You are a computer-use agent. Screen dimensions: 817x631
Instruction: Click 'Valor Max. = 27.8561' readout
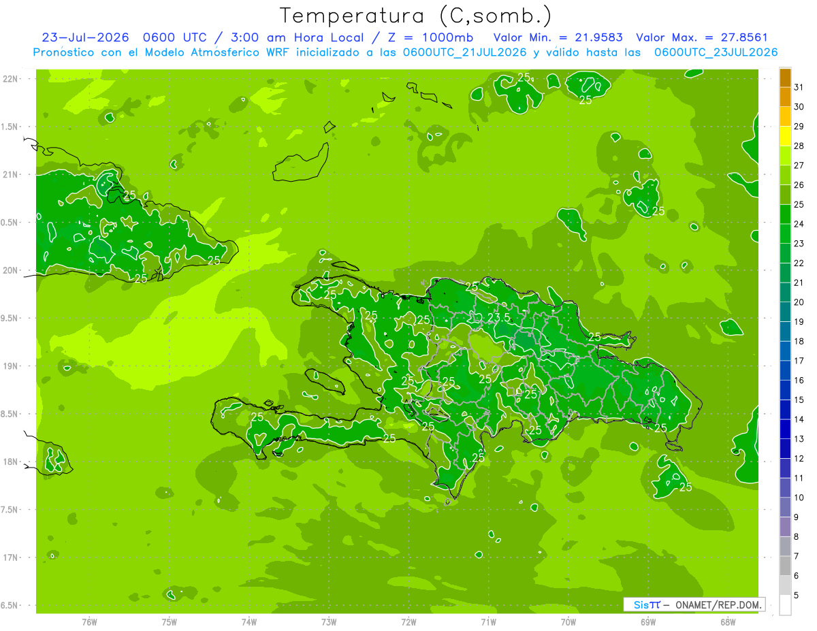(x=701, y=37)
